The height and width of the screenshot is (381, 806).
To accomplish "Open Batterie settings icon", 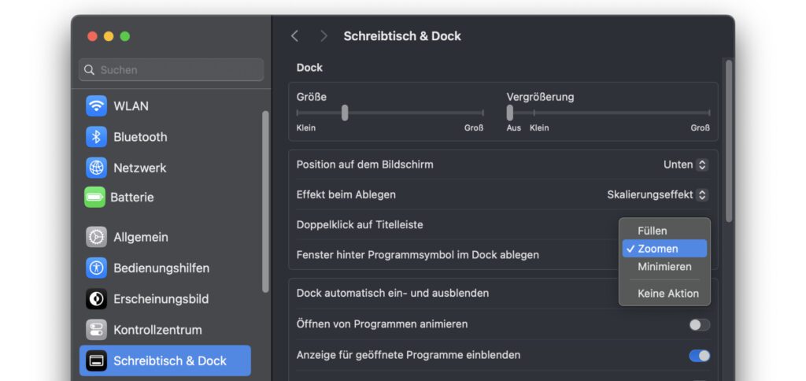I will tap(94, 198).
